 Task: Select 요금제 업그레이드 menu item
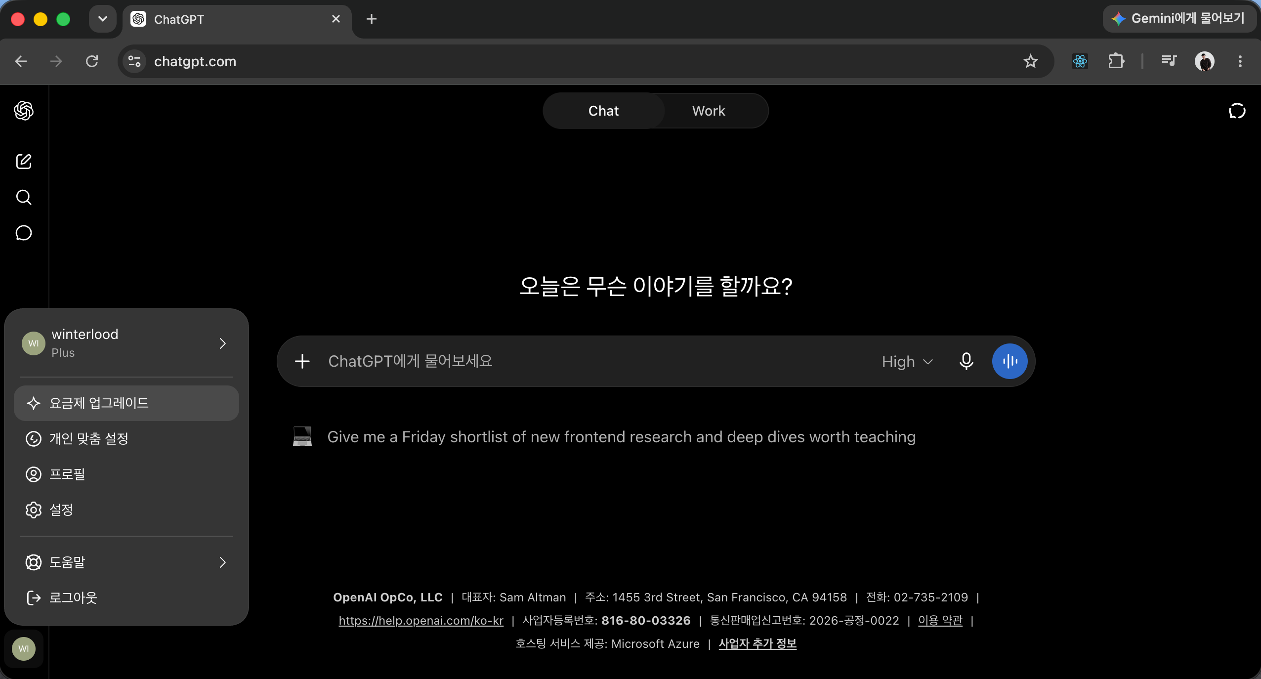(x=126, y=403)
